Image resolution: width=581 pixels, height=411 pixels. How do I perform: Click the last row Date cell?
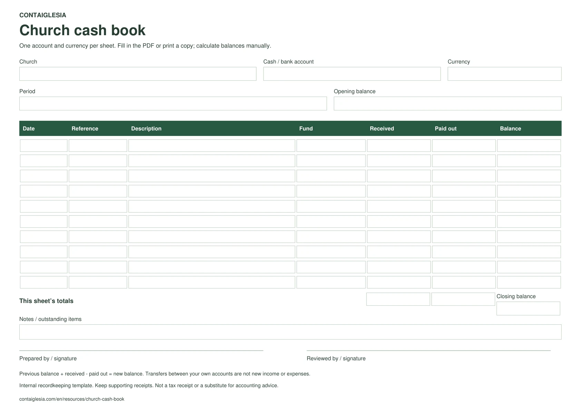coord(43,282)
